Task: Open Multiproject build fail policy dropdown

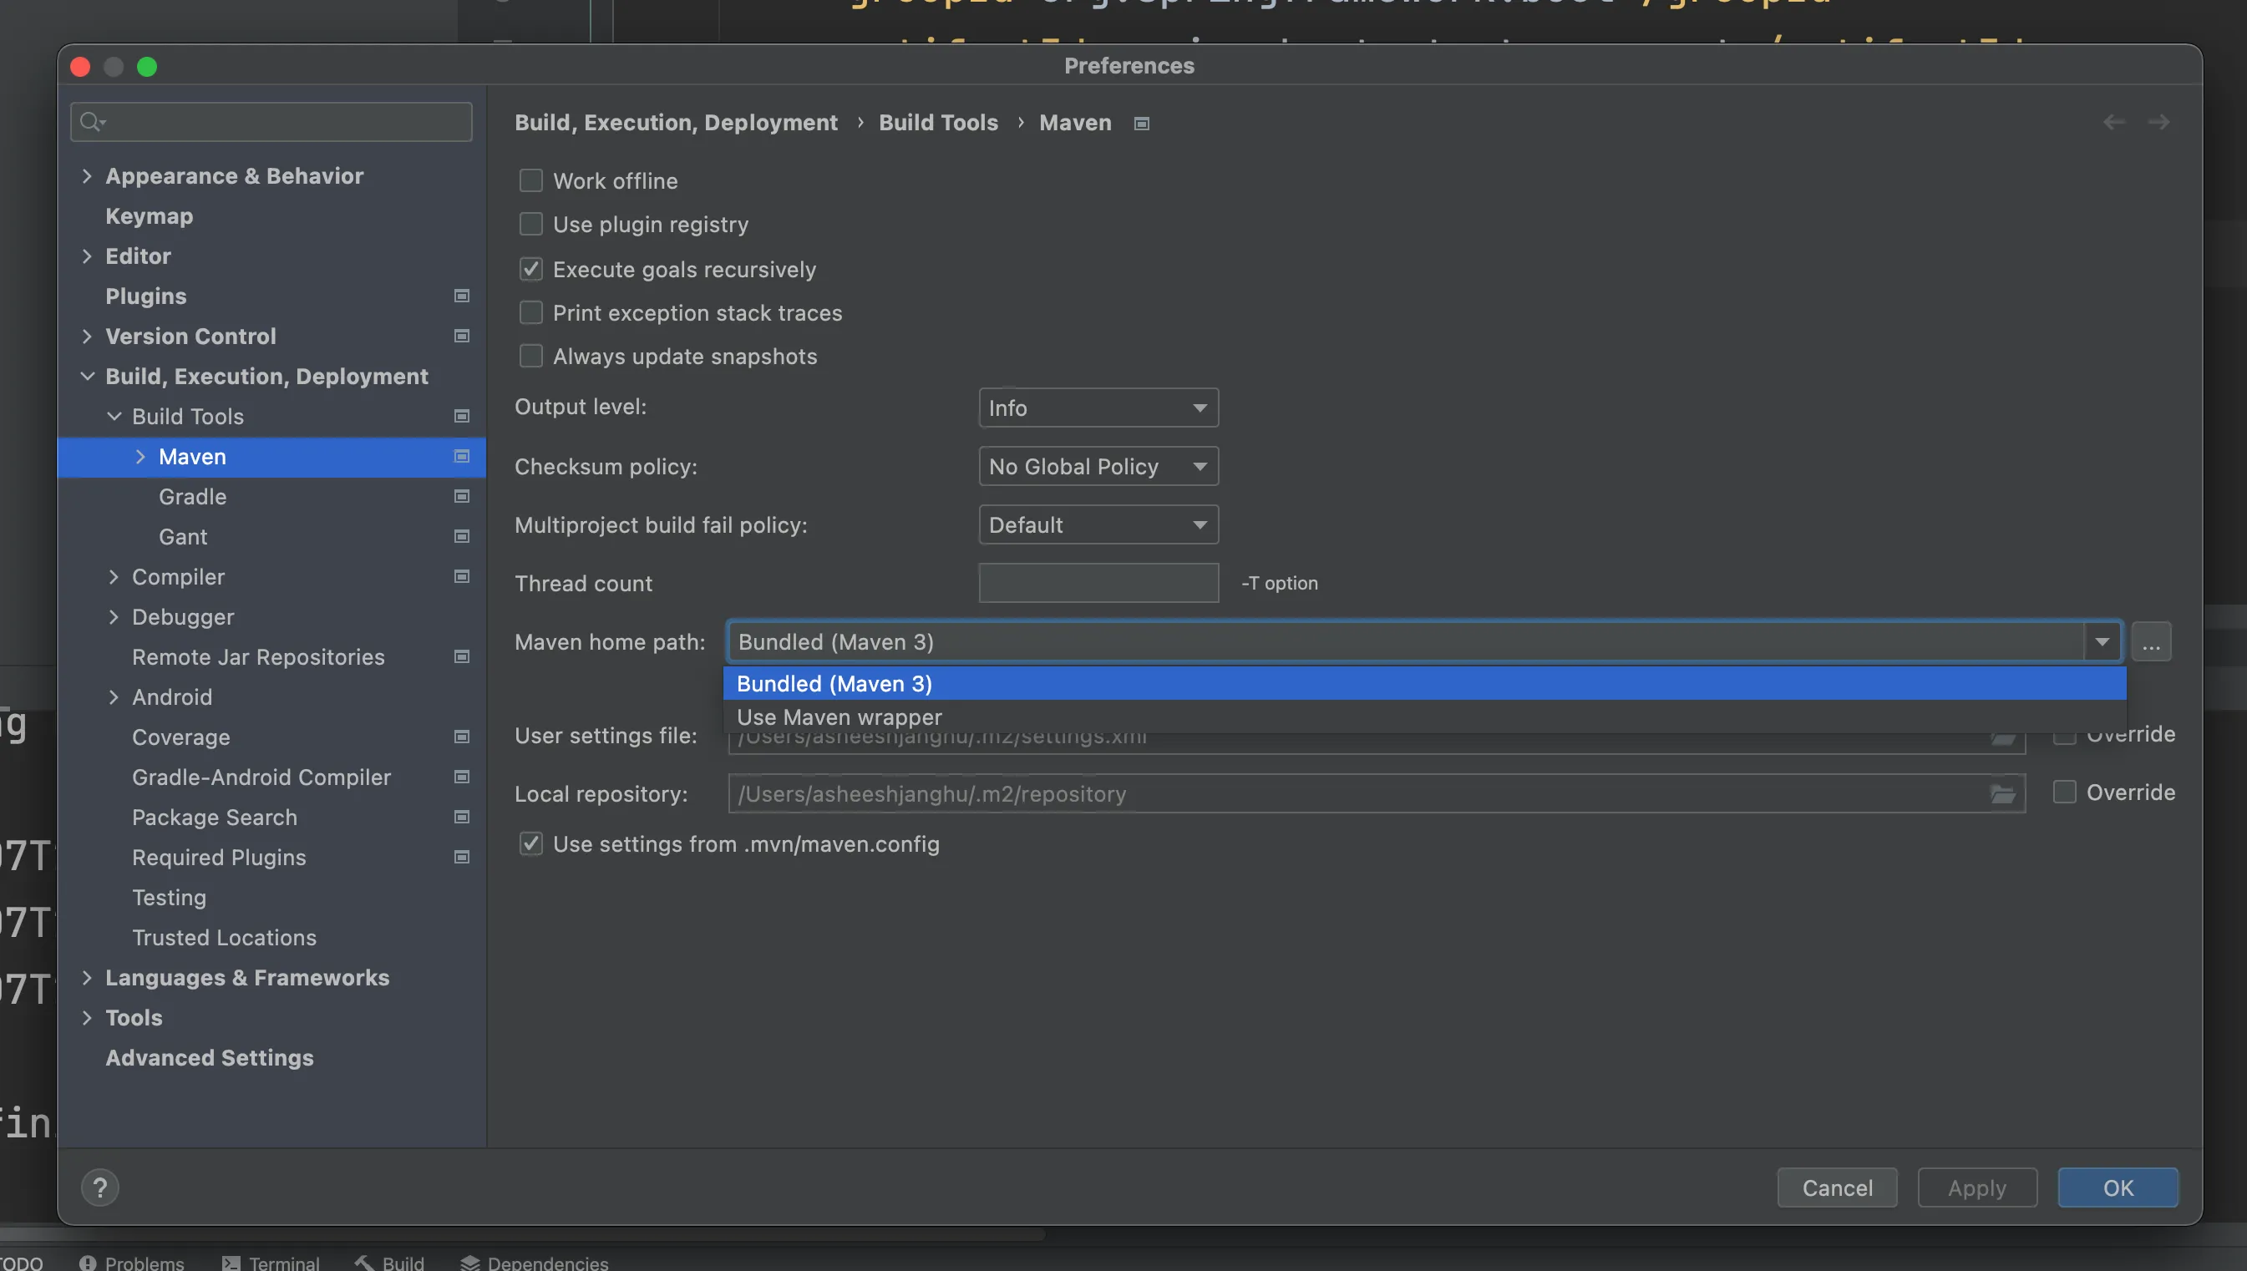Action: click(1098, 524)
